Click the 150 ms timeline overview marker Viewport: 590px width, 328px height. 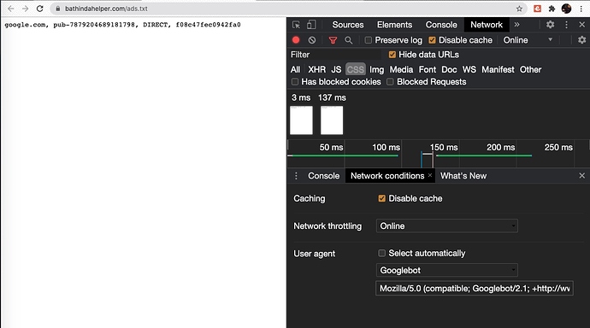pyautogui.click(x=444, y=147)
